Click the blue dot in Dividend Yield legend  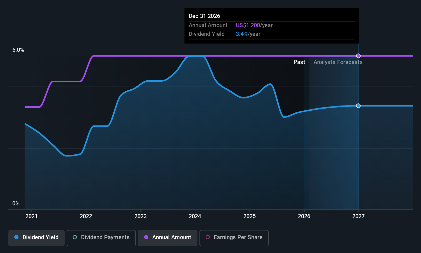pos(16,237)
